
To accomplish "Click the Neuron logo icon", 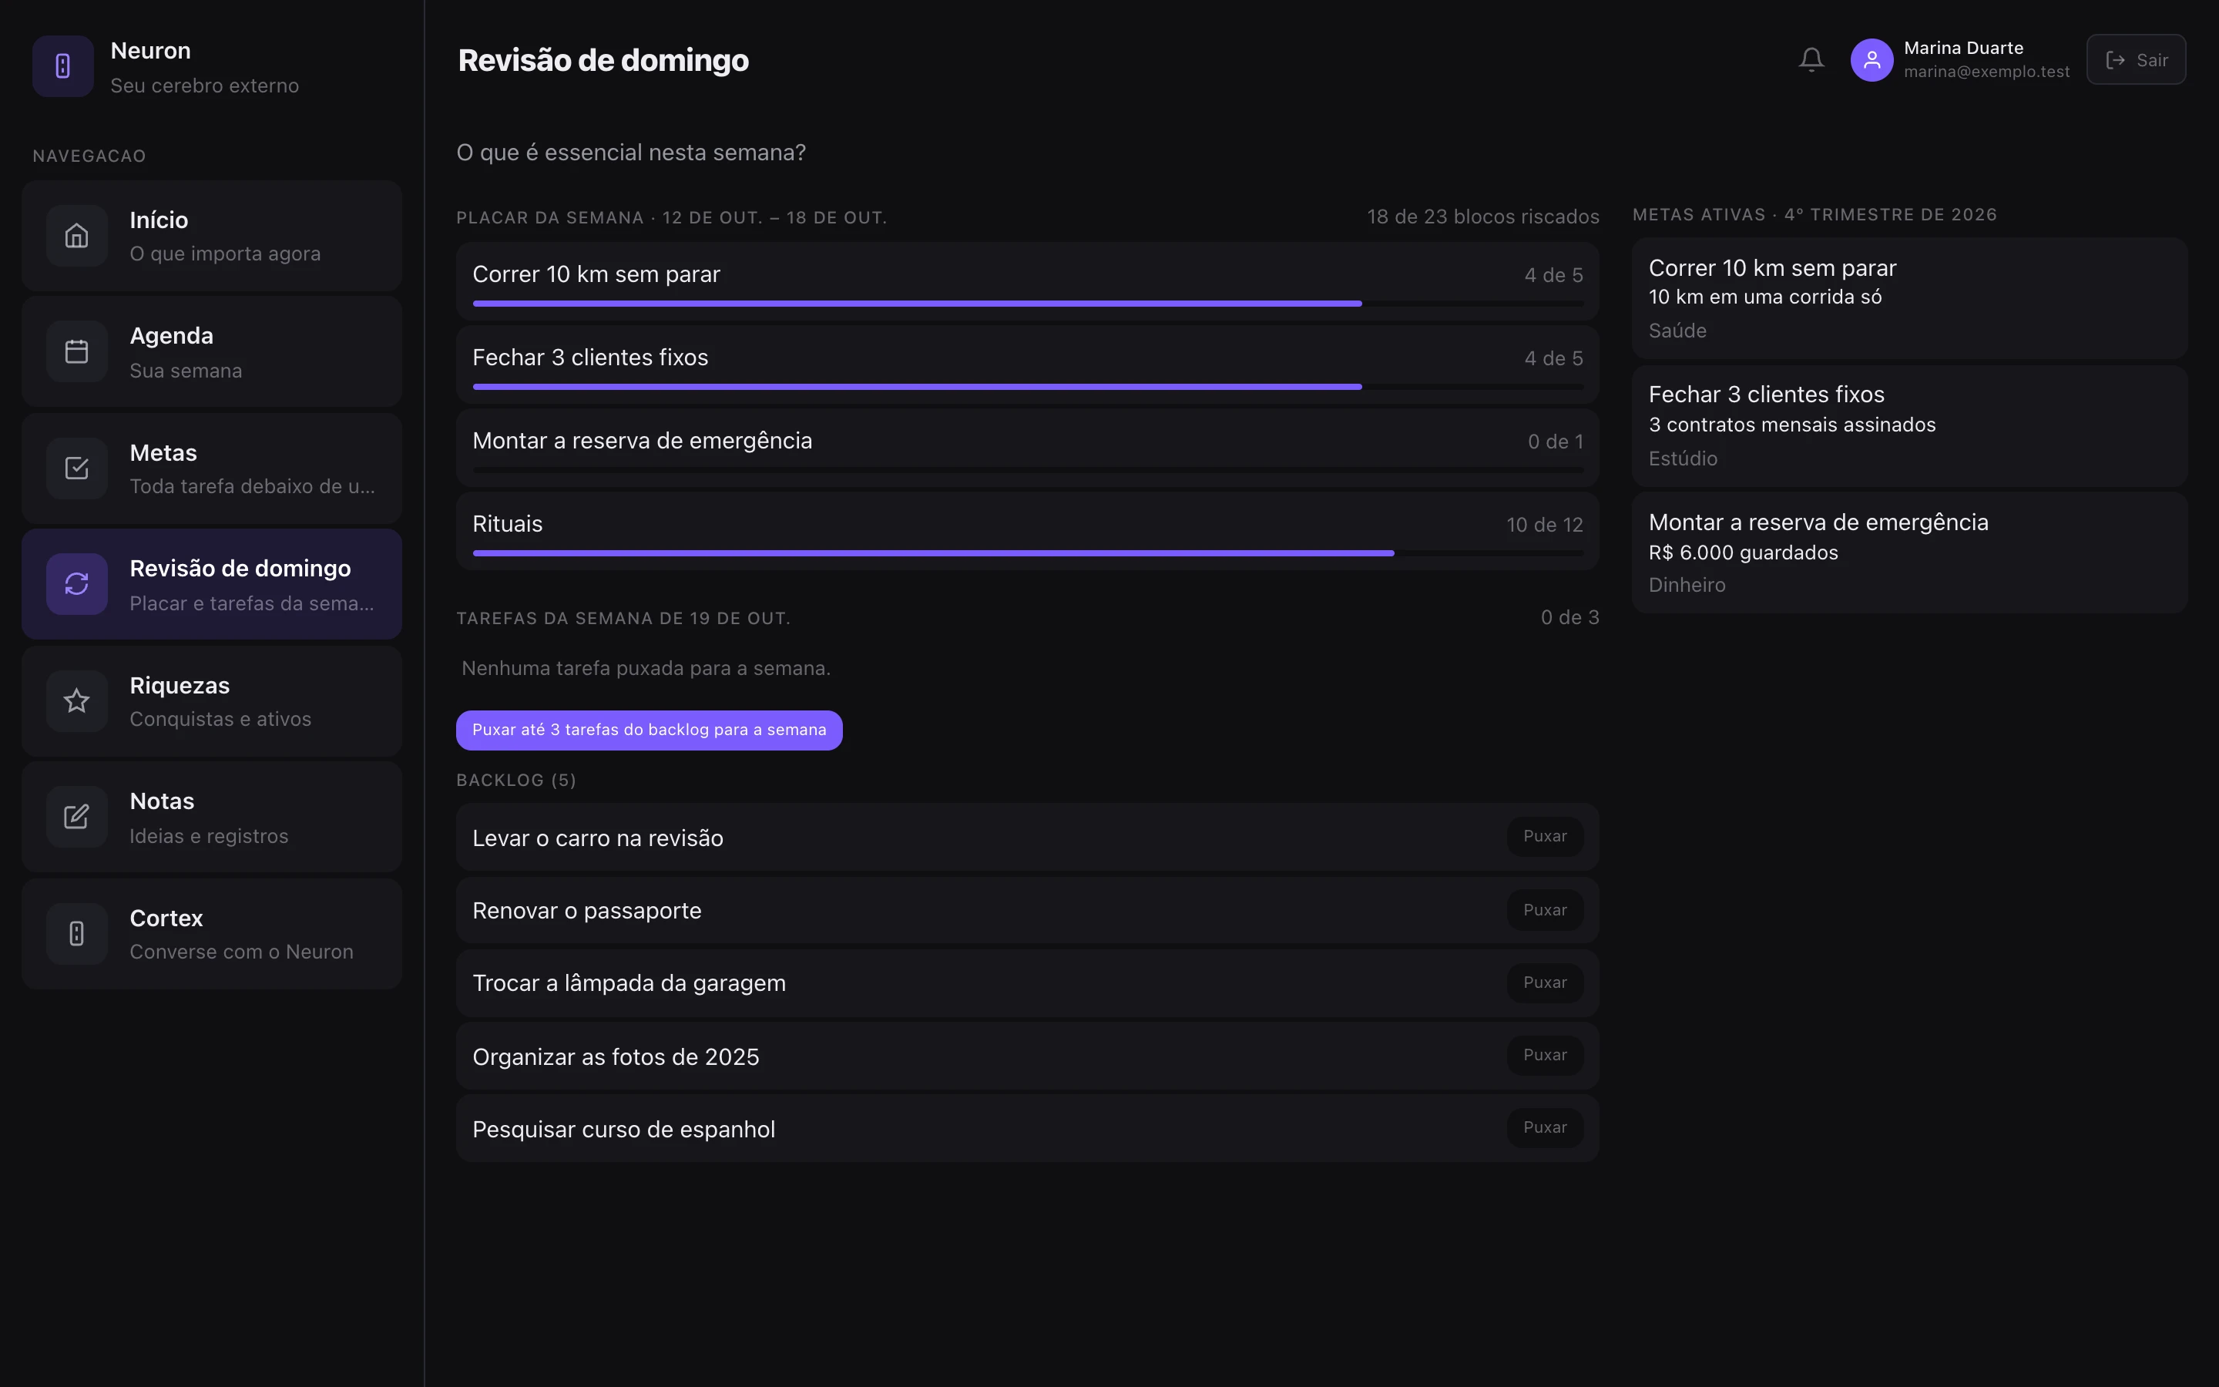I will point(62,66).
